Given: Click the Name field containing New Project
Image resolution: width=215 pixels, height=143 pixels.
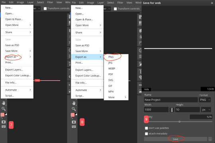Looking at the screenshot, I should tap(171, 100).
